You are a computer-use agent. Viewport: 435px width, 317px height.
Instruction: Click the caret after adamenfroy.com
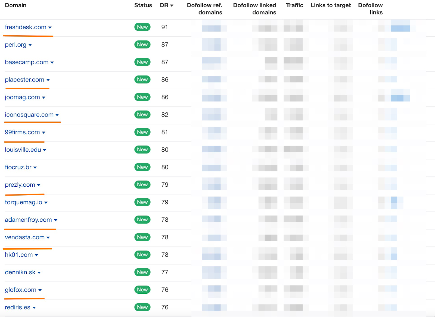tap(56, 220)
